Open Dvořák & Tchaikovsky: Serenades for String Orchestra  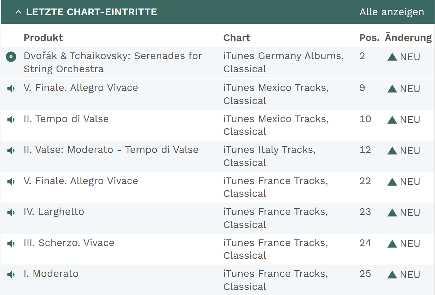tap(112, 62)
